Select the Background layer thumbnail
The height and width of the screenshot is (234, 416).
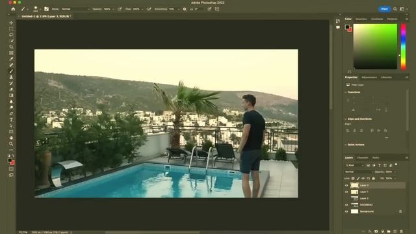coord(354,211)
